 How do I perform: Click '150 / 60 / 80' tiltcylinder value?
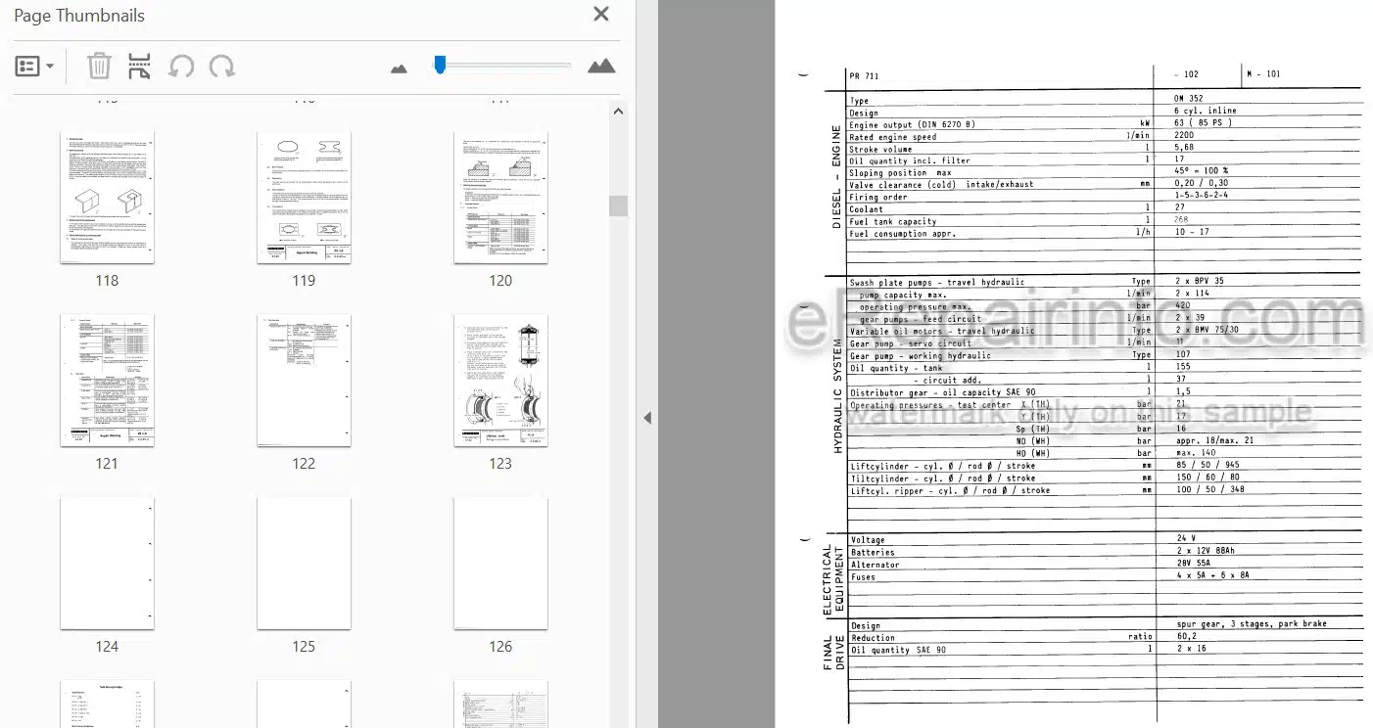(1207, 478)
